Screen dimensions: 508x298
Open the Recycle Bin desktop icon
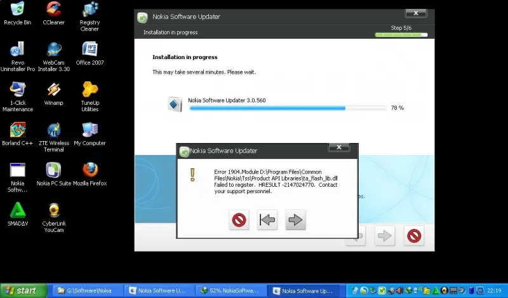[x=18, y=13]
